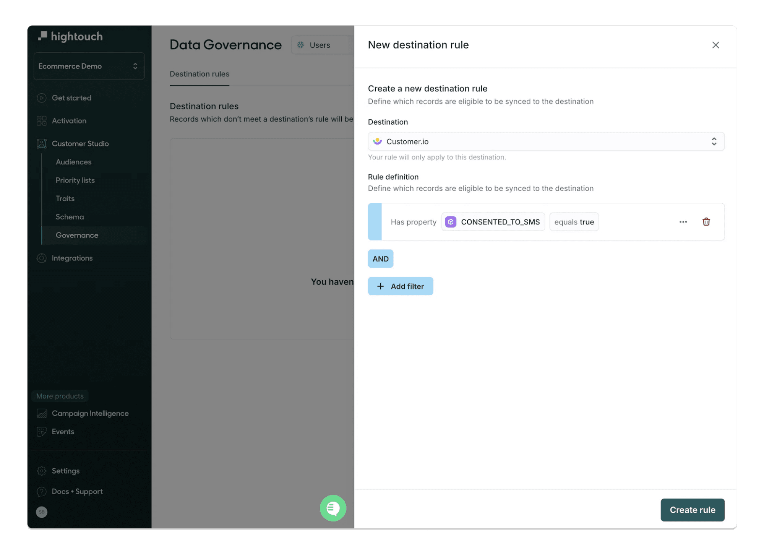Viewport: 764px width, 554px height.
Task: Click the Activation grid icon in sidebar
Action: (42, 121)
